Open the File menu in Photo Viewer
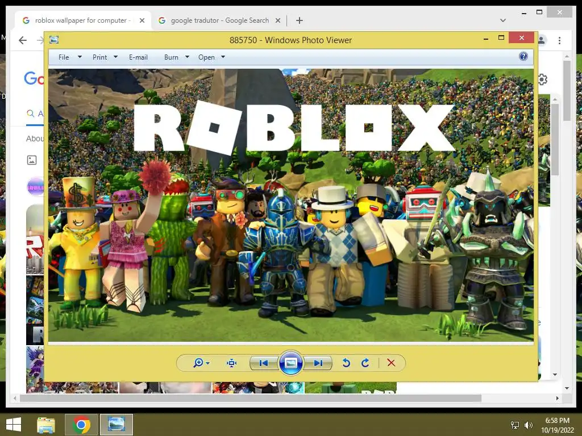Screen dimensions: 582x436 click(64, 57)
